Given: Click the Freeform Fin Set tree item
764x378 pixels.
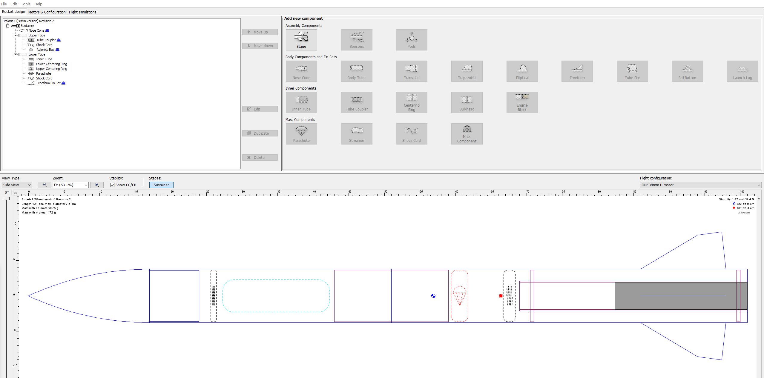Looking at the screenshot, I should [48, 83].
